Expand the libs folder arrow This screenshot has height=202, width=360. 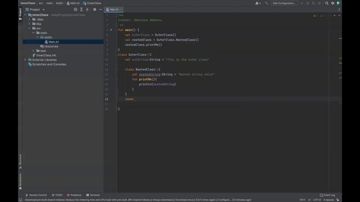point(29,24)
